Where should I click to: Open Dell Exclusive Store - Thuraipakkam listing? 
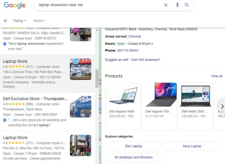(47, 112)
